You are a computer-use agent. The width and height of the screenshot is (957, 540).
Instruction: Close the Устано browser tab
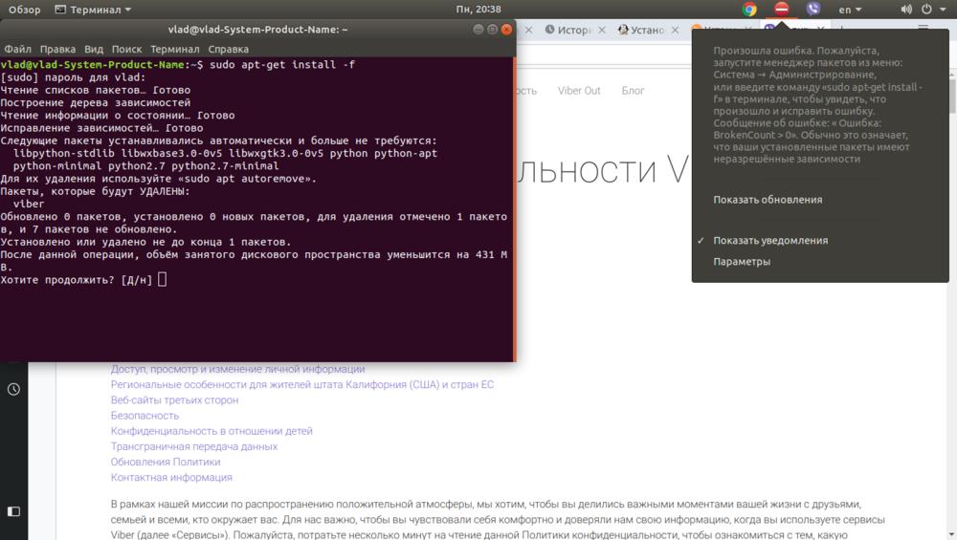(675, 30)
